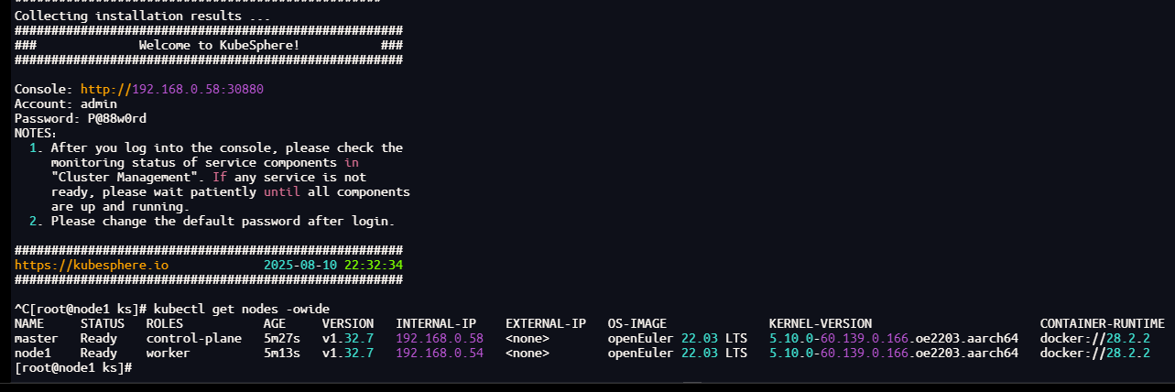1175x392 pixels.
Task: Click the master node name
Action: coord(37,338)
